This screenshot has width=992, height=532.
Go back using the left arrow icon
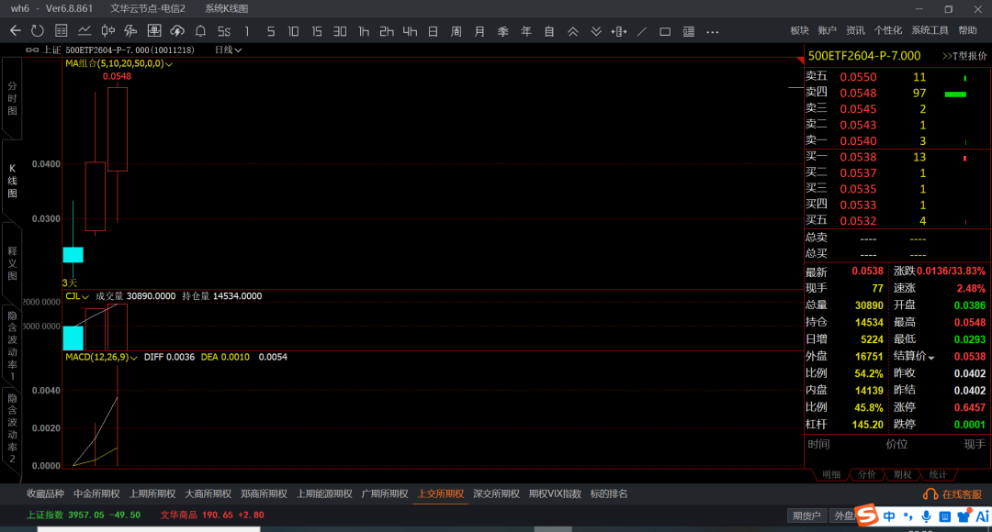(16, 31)
